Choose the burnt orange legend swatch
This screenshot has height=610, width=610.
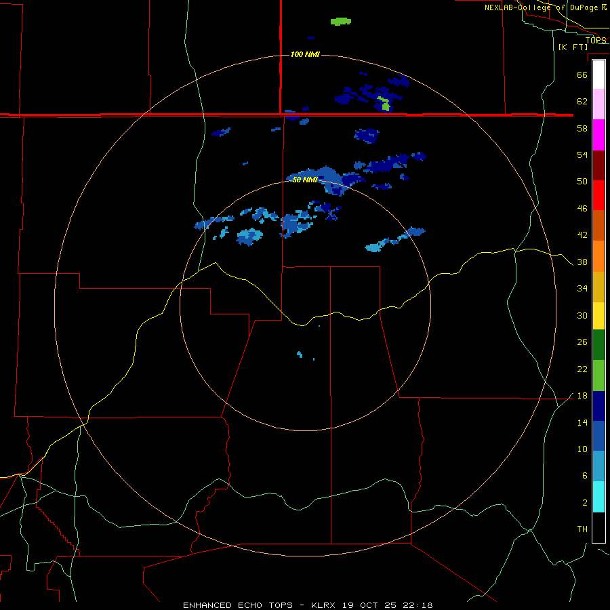[598, 225]
